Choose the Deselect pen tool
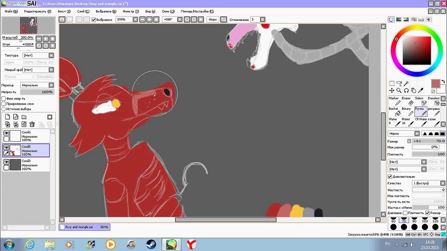Screen dimensions: 447x251 [433, 101]
